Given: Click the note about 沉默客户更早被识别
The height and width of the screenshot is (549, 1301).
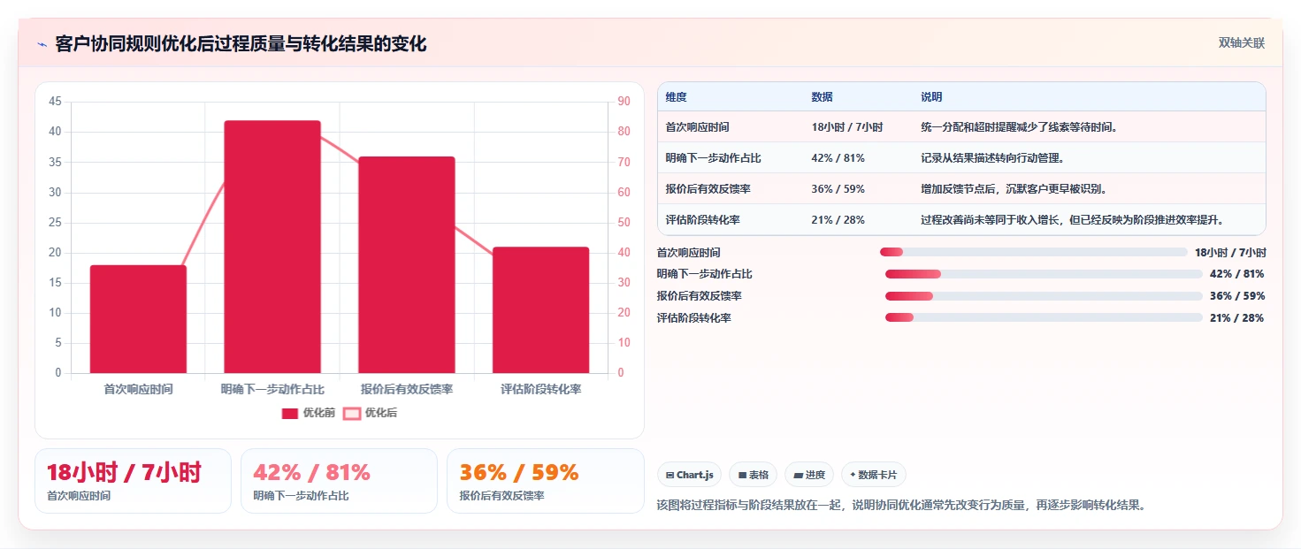Looking at the screenshot, I should coord(1014,189).
